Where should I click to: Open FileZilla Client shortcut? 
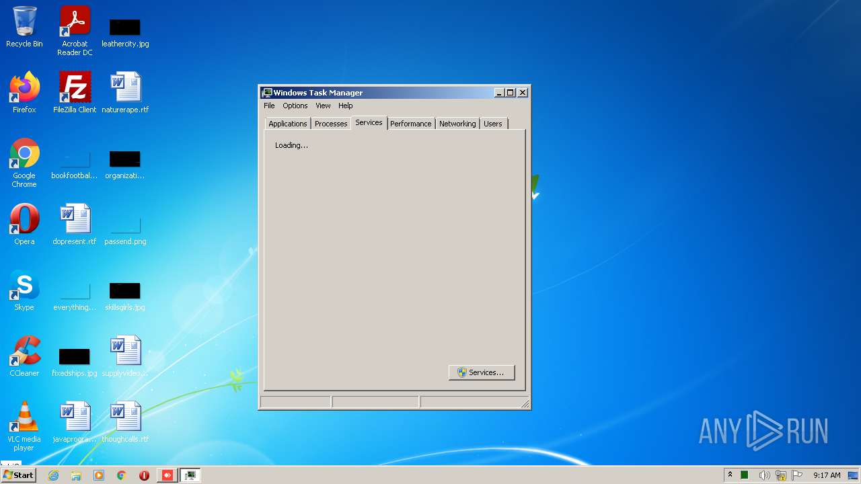tap(75, 93)
